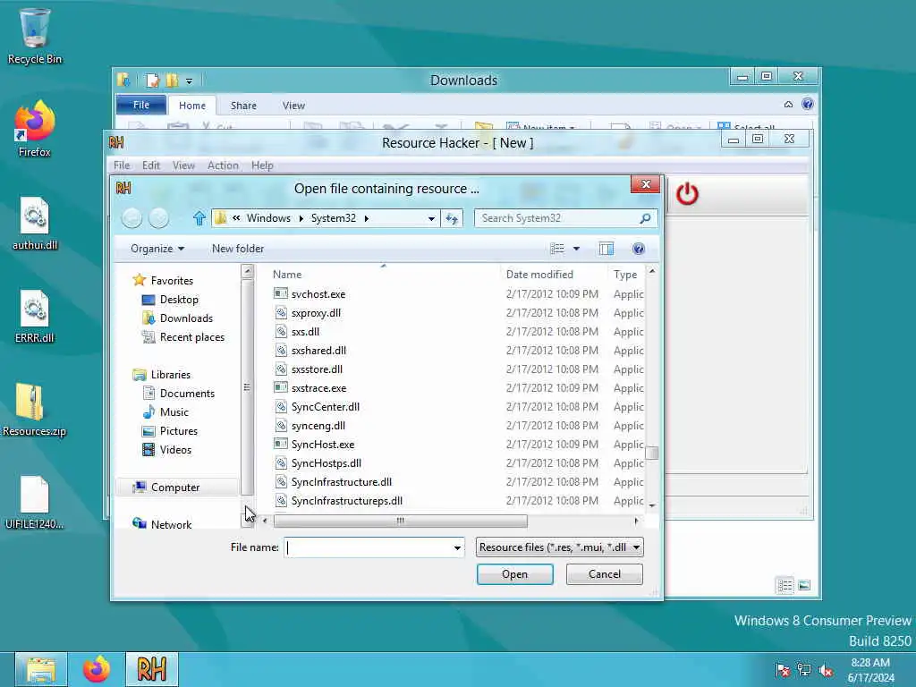Click the back navigation arrow in dialog

(132, 218)
